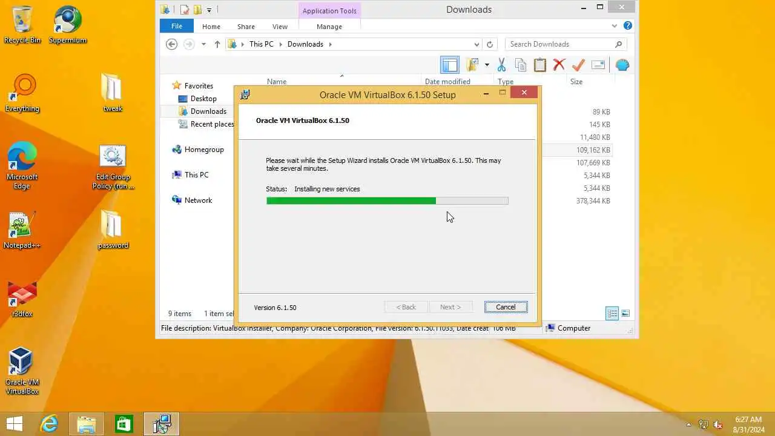Screen dimensions: 775x436
Task: Open Classic Shell settings shell icon
Action: point(622,65)
